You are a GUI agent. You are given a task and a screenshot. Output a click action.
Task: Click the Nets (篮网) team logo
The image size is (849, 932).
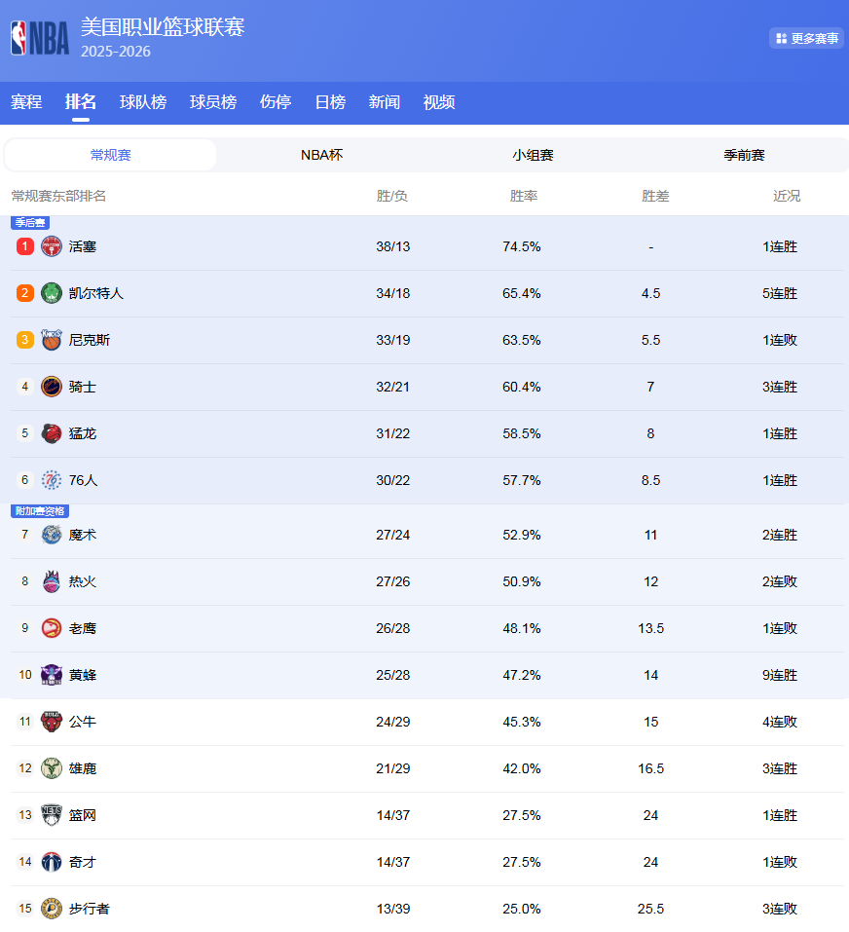pyautogui.click(x=52, y=815)
